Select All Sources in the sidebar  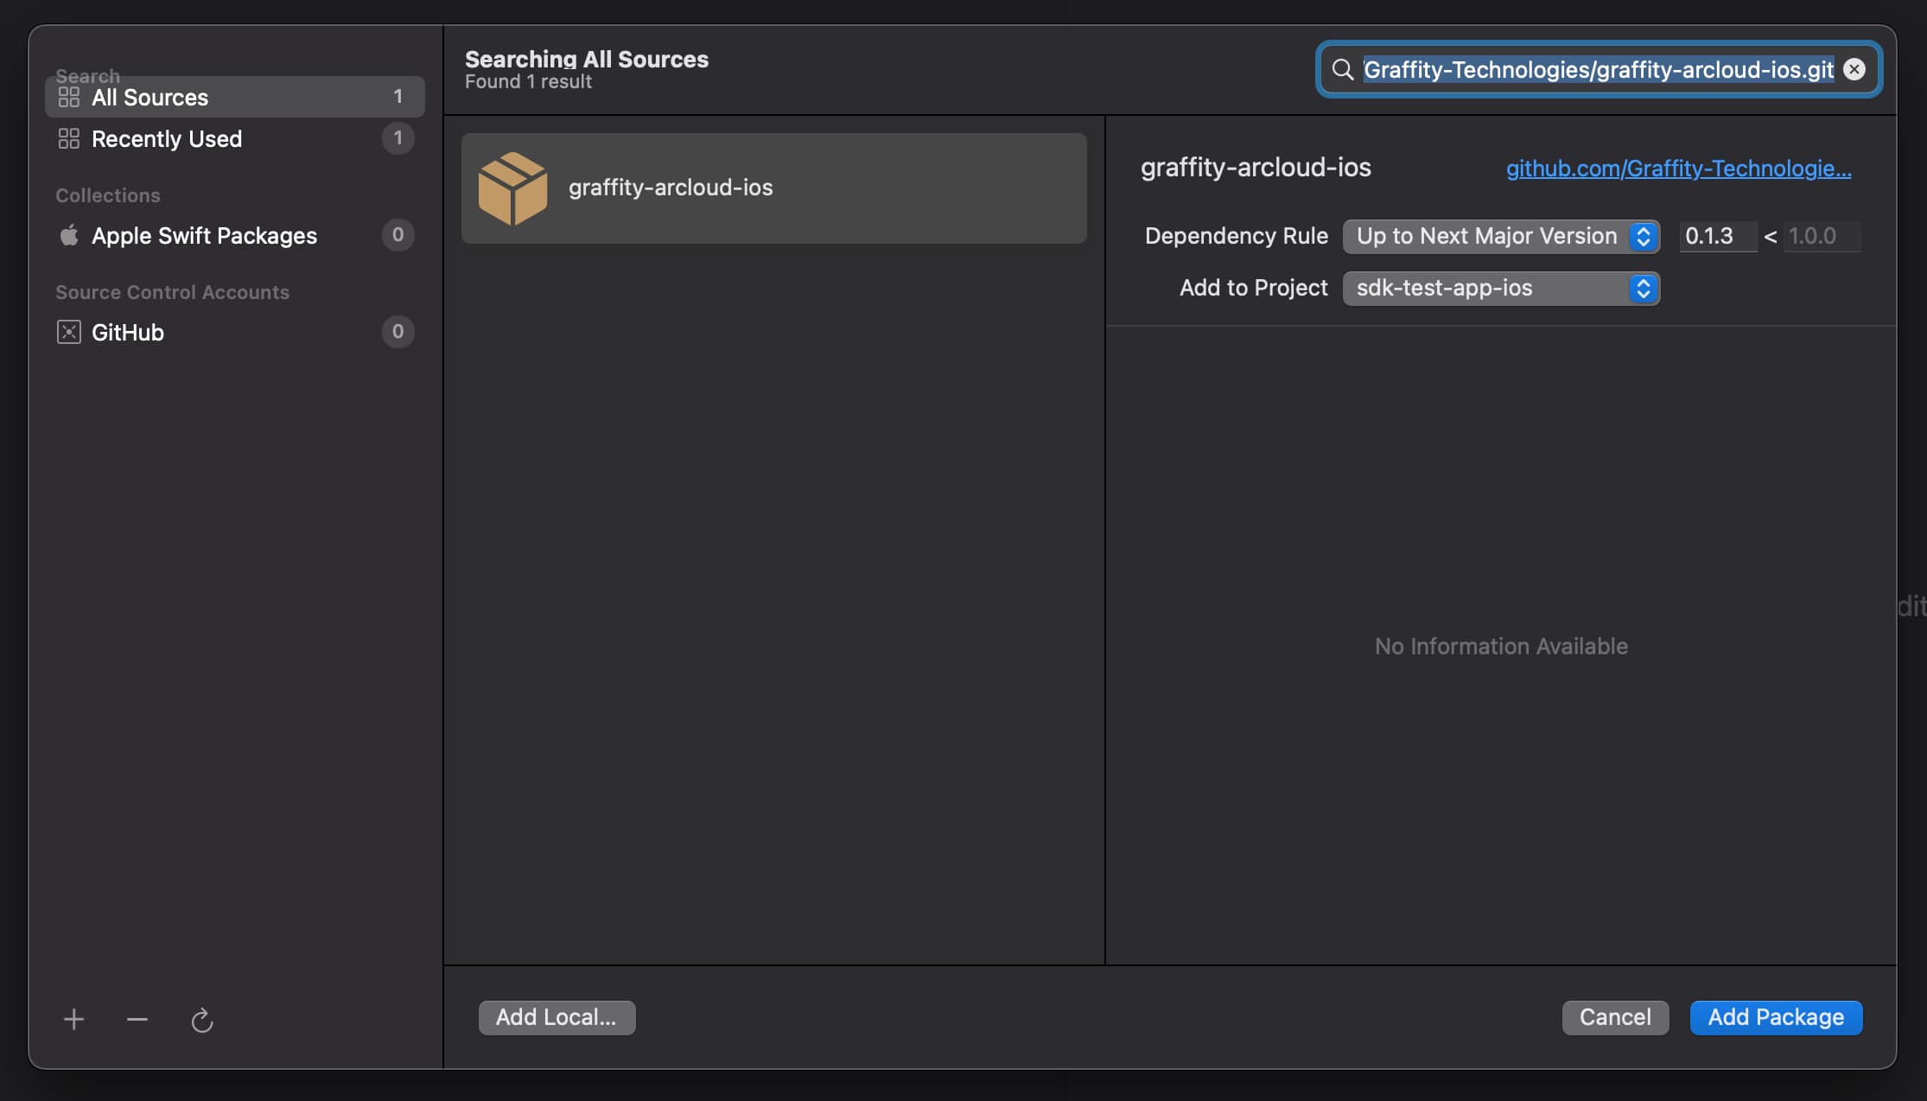[234, 97]
